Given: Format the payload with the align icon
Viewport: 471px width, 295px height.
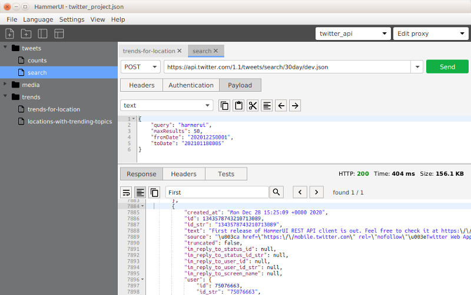Looking at the screenshot, I should click(x=267, y=105).
